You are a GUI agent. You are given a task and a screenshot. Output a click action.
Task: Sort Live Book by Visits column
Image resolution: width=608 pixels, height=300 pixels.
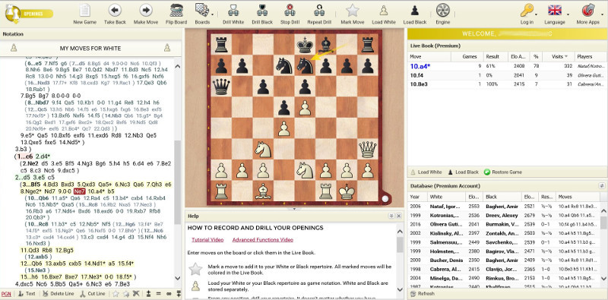tap(559, 57)
